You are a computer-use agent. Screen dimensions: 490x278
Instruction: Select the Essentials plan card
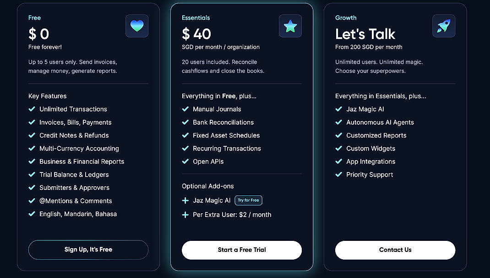(x=241, y=138)
